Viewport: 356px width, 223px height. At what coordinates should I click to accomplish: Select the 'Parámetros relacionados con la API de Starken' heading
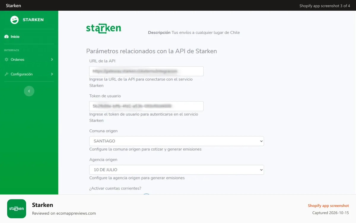tap(152, 51)
